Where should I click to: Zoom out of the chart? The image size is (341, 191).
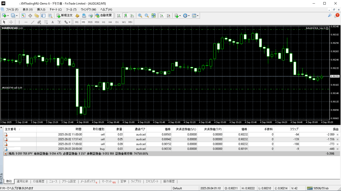coord(147,15)
